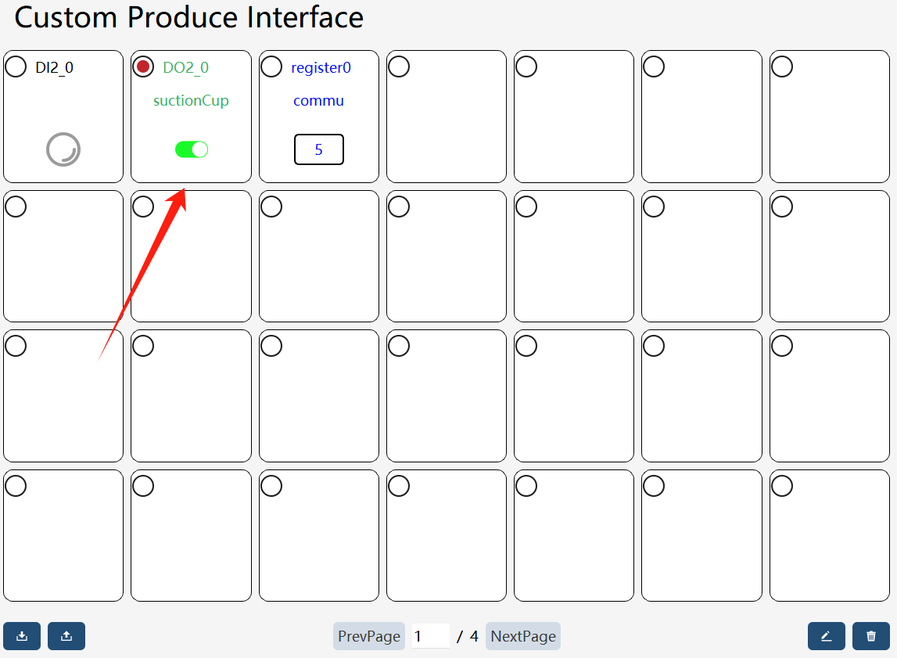Select radio button of first second-row cell

coord(16,207)
